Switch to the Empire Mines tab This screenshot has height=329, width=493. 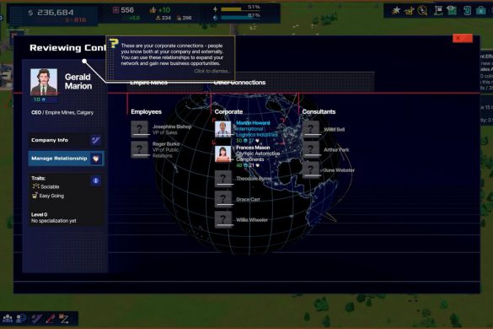click(x=148, y=83)
